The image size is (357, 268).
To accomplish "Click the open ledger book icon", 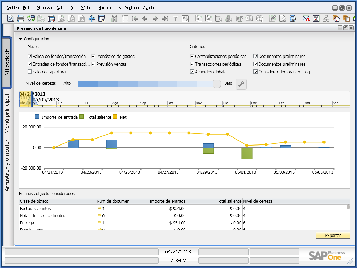I will (x=249, y=18).
